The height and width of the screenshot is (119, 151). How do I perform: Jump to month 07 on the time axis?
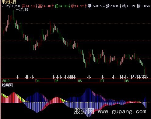(x=102, y=81)
